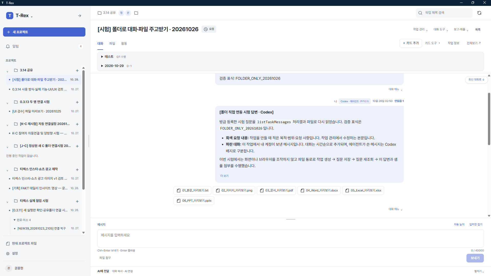Click the conversation vertical scrollbar

pos(489,119)
